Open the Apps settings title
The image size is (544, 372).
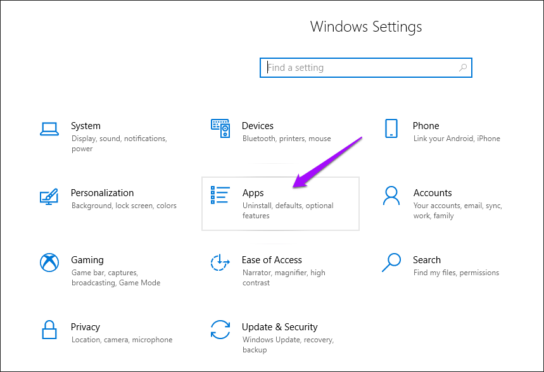click(x=253, y=193)
